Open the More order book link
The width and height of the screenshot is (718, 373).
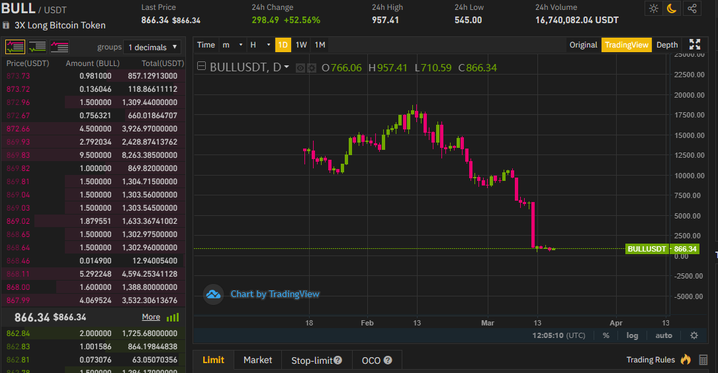(x=151, y=317)
